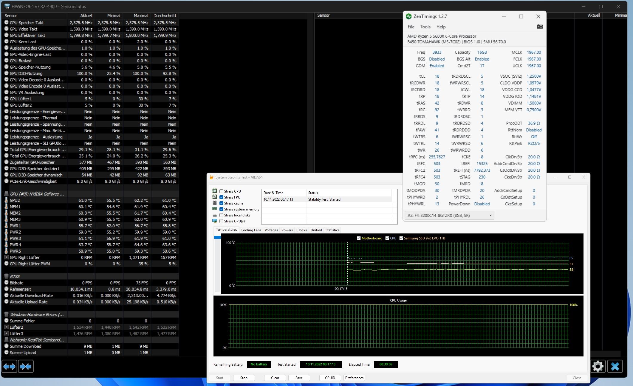Click the GPU2 thermometer sensor icon
Screen dimensions: 633x386
click(x=6, y=200)
